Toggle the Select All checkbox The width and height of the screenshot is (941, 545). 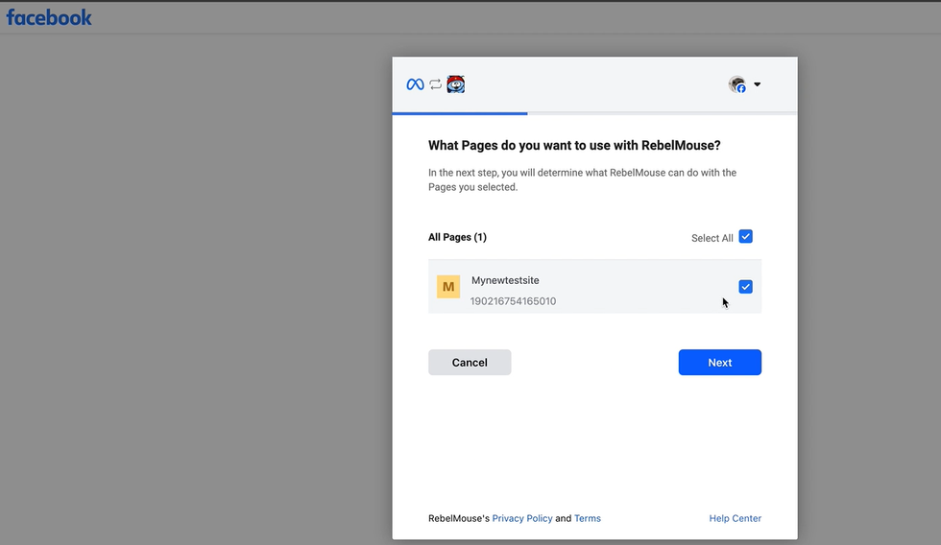(x=746, y=237)
